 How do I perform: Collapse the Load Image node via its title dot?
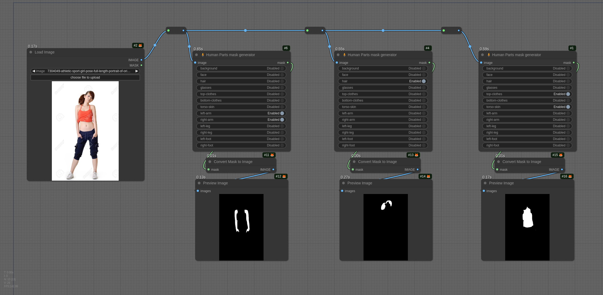[31, 52]
